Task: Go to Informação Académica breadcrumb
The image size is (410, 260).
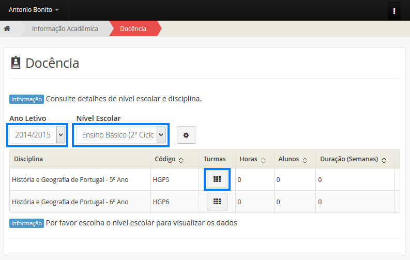Action: click(x=65, y=29)
